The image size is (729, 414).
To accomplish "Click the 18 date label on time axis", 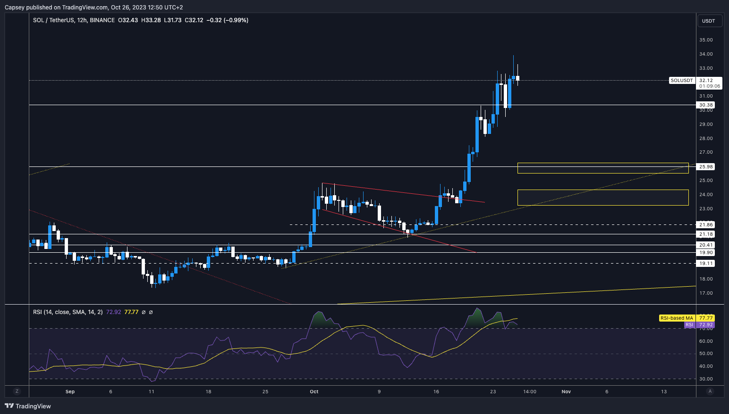I will pos(208,391).
